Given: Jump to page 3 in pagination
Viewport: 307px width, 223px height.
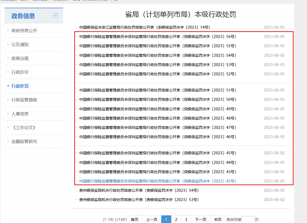Looking at the screenshot, I should (186, 220).
